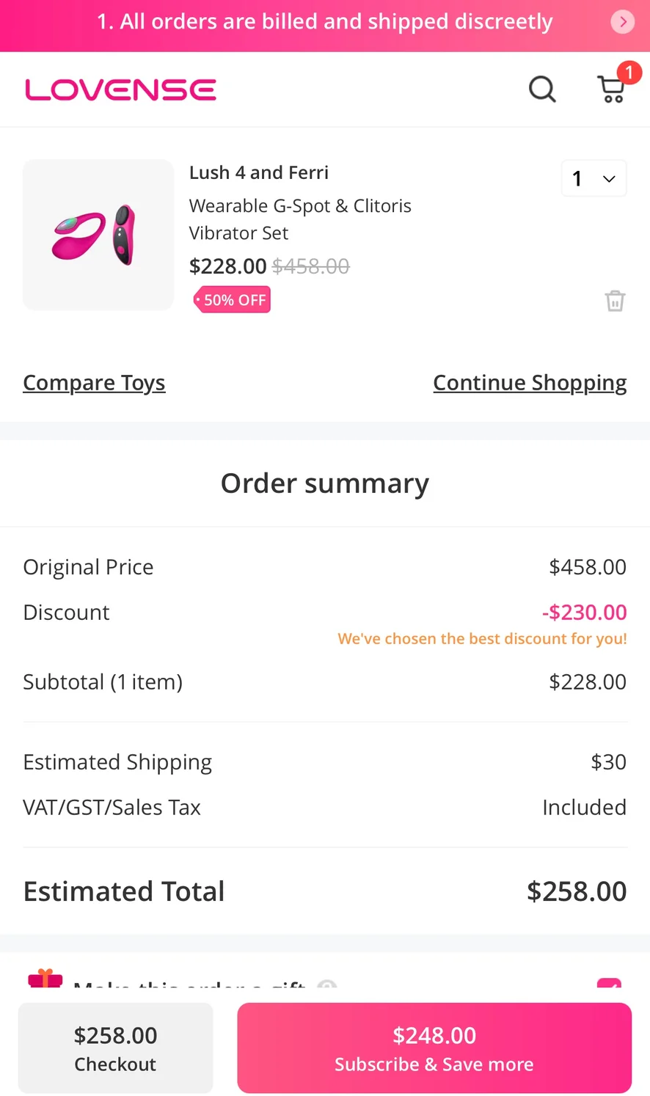The image size is (650, 1096).
Task: Click the Continue Shopping link
Action: (x=530, y=383)
